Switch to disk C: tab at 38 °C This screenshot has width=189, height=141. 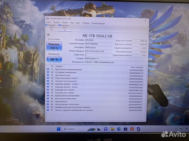(x=64, y=28)
